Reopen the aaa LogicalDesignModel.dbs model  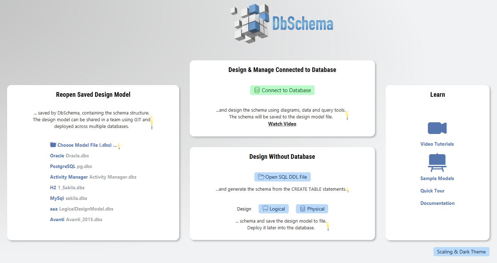pos(82,209)
